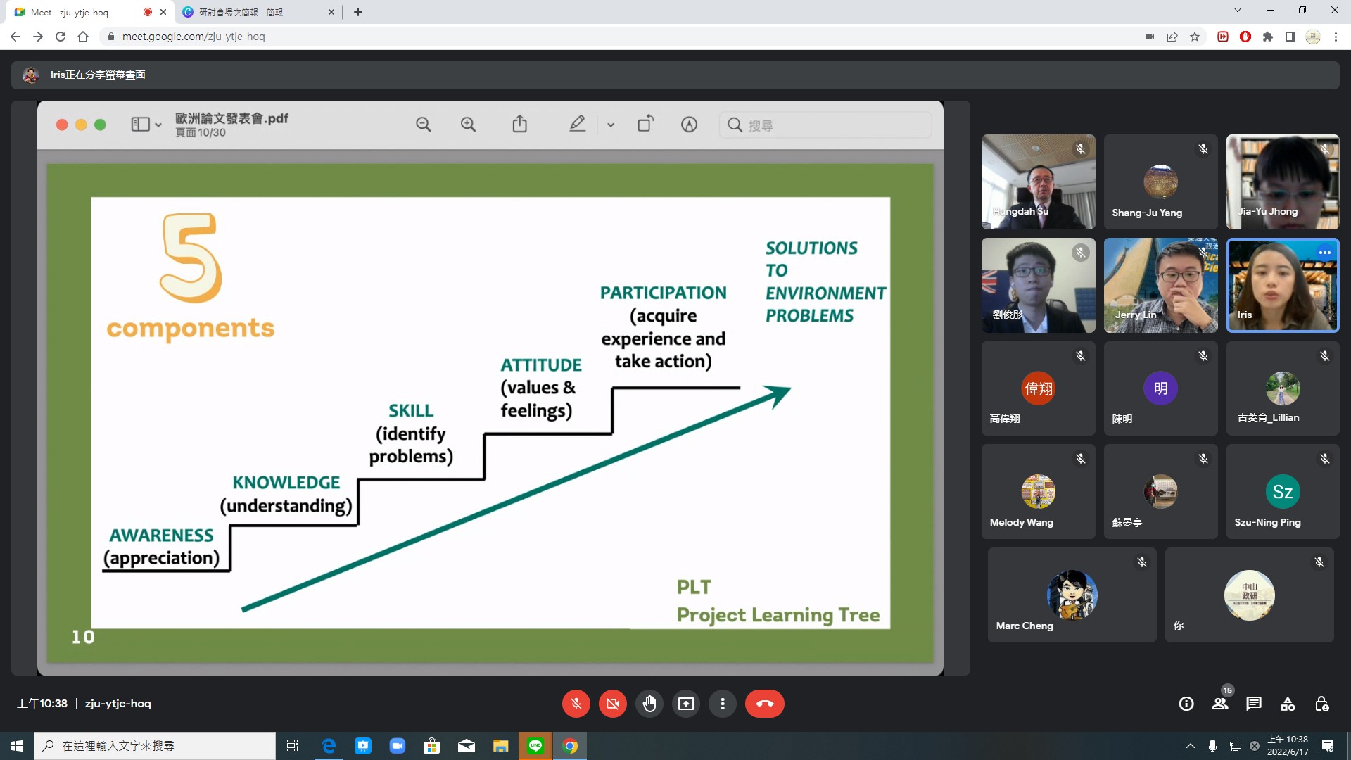The height and width of the screenshot is (760, 1351).
Task: Click the Windows taskbar search box
Action: click(x=155, y=746)
